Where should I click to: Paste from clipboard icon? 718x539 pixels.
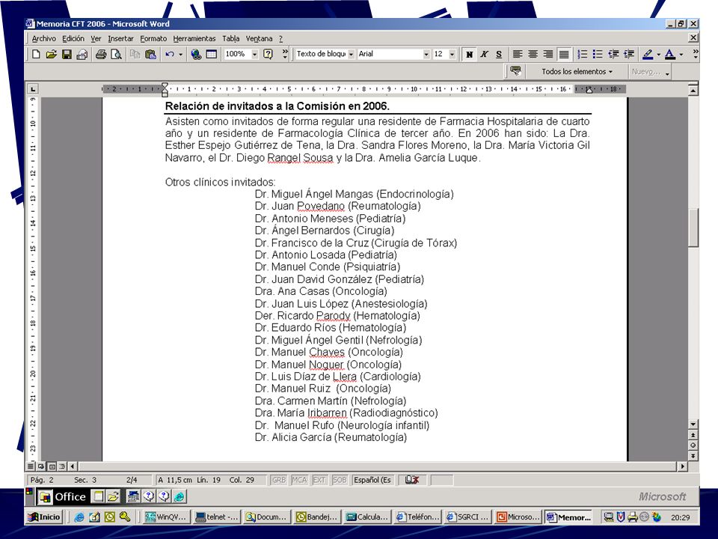pyautogui.click(x=150, y=55)
